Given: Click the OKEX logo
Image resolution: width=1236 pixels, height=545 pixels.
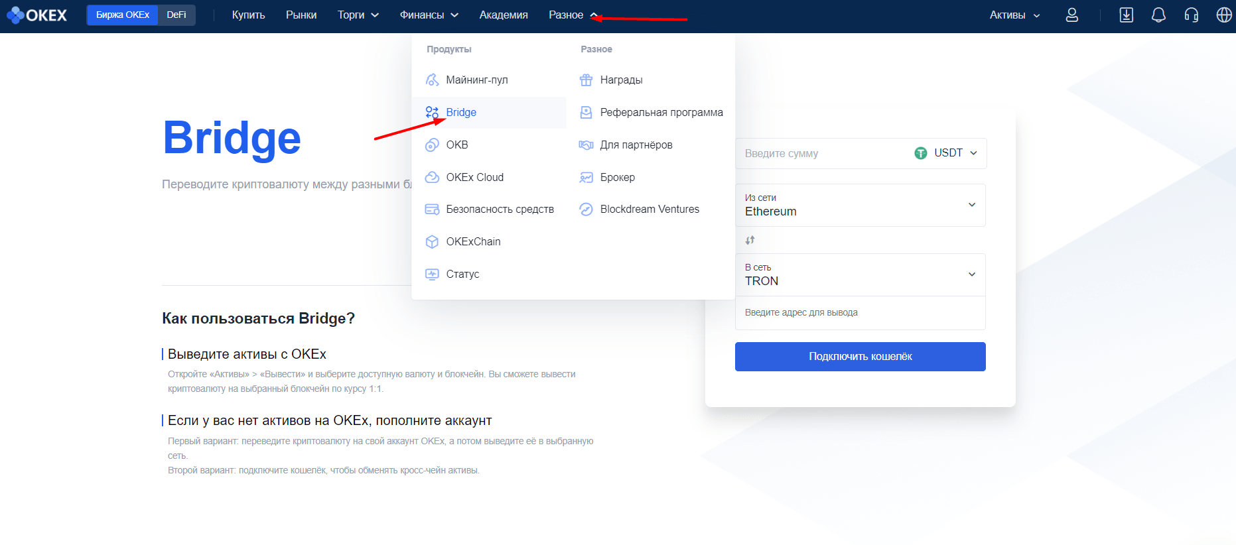Looking at the screenshot, I should tap(37, 15).
